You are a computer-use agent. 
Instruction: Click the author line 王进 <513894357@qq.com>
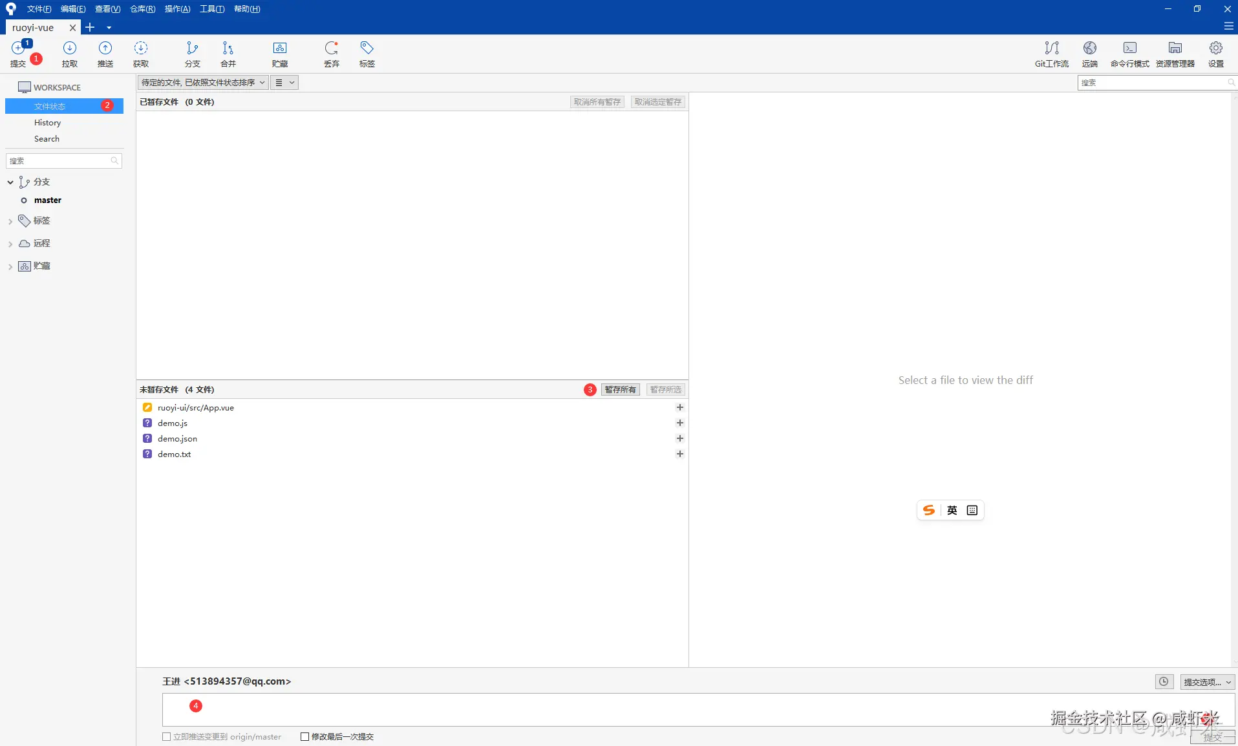click(x=226, y=681)
